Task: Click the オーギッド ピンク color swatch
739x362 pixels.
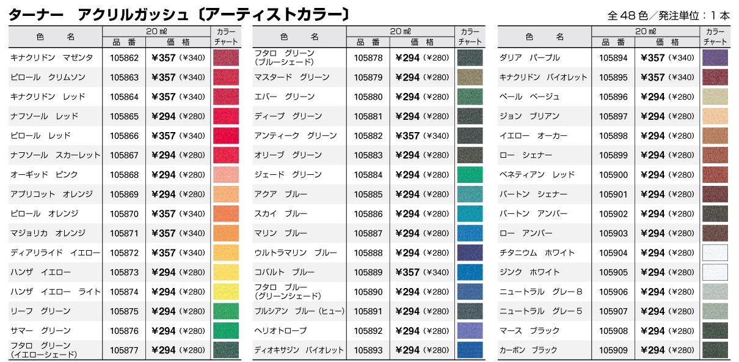Action: 225,175
